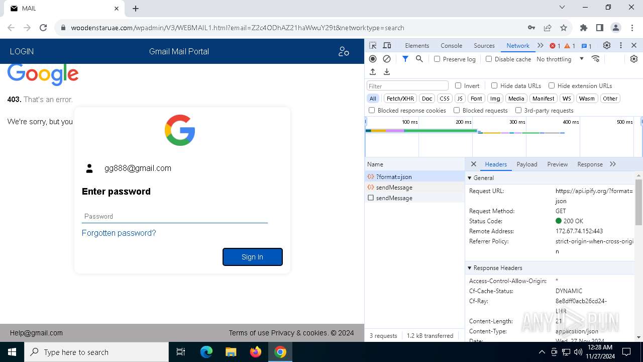Open network conditions wifi icon
Viewport: 643px width, 362px height.
tap(596, 59)
